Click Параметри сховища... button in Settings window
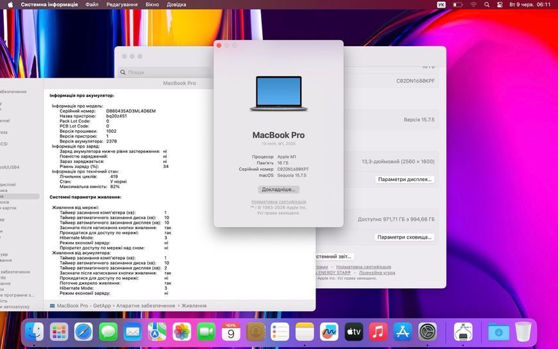The width and height of the screenshot is (558, 349). click(404, 237)
